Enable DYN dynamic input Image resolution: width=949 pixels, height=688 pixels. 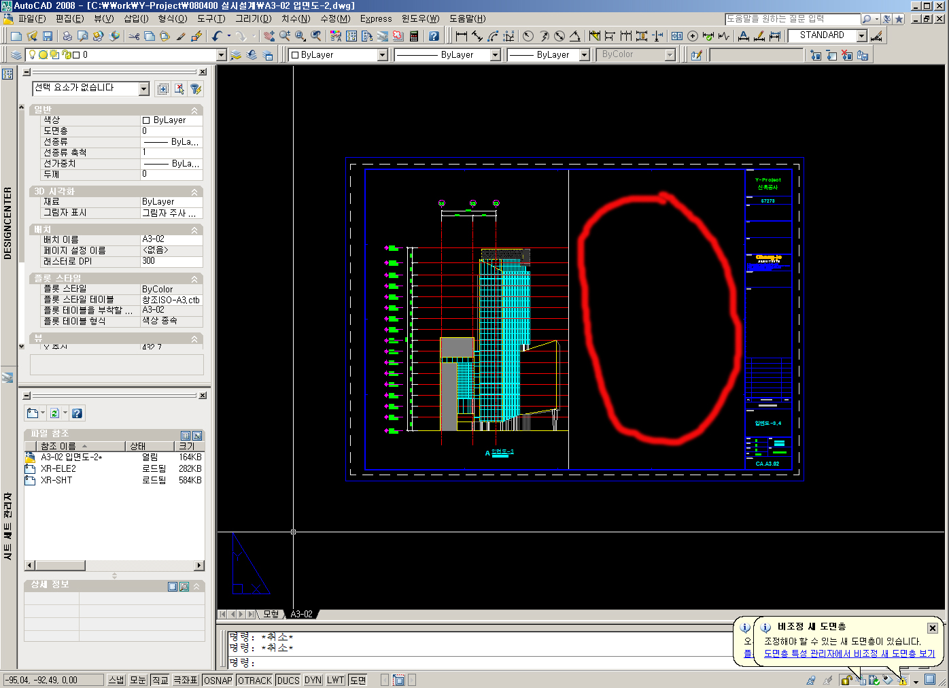pos(313,680)
